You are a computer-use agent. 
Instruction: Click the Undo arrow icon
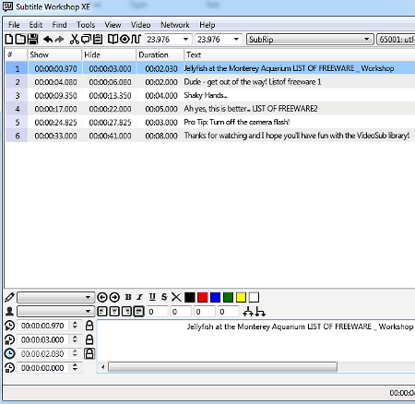click(x=48, y=40)
